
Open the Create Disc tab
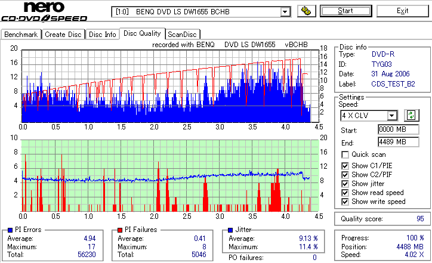pos(63,35)
